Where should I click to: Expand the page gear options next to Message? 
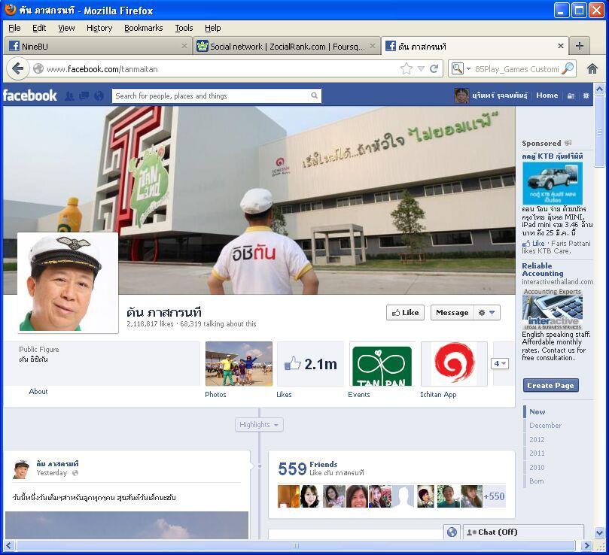coord(487,313)
